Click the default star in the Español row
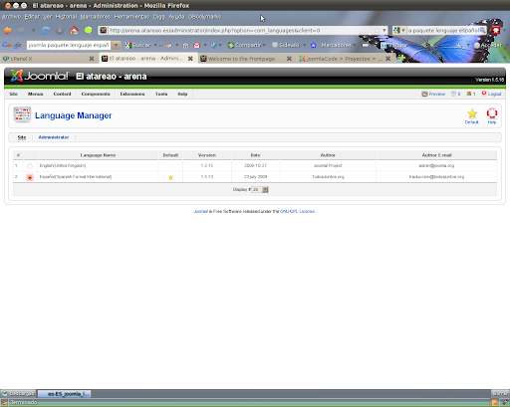 click(x=170, y=177)
